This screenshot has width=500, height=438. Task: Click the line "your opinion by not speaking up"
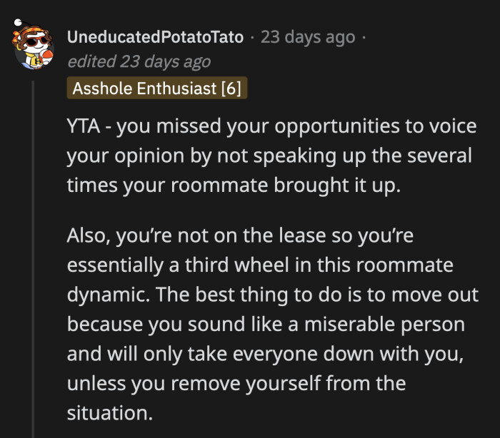[269, 156]
